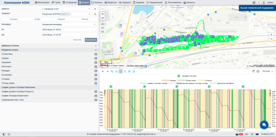Image resolution: width=276 pixels, height=137 pixels.
Task: Toggle Стоянки series in chart legend
Action: point(205,80)
